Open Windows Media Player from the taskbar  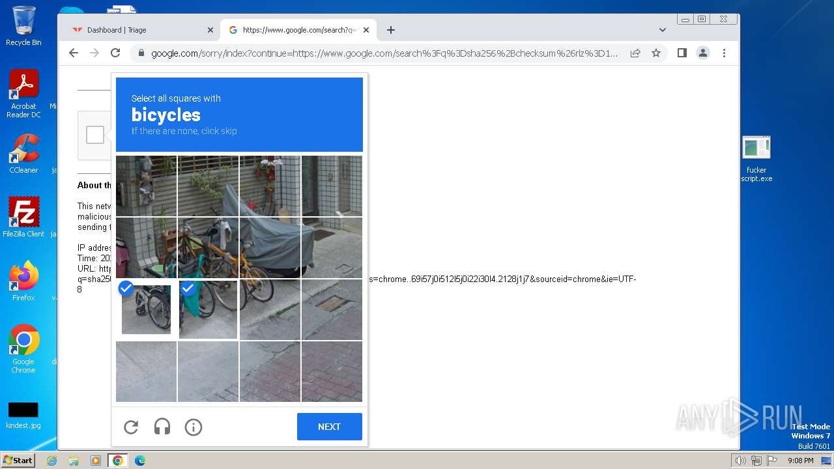click(96, 461)
